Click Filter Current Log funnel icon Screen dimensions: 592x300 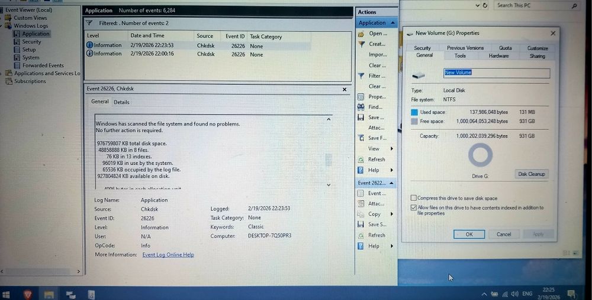pyautogui.click(x=361, y=76)
